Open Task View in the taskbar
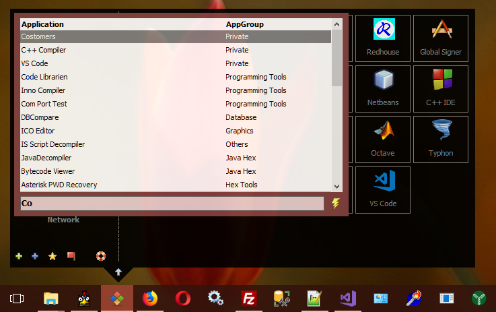This screenshot has width=496, height=312. click(17, 299)
